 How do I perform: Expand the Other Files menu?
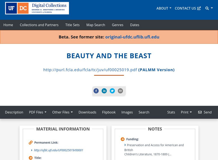point(63,112)
